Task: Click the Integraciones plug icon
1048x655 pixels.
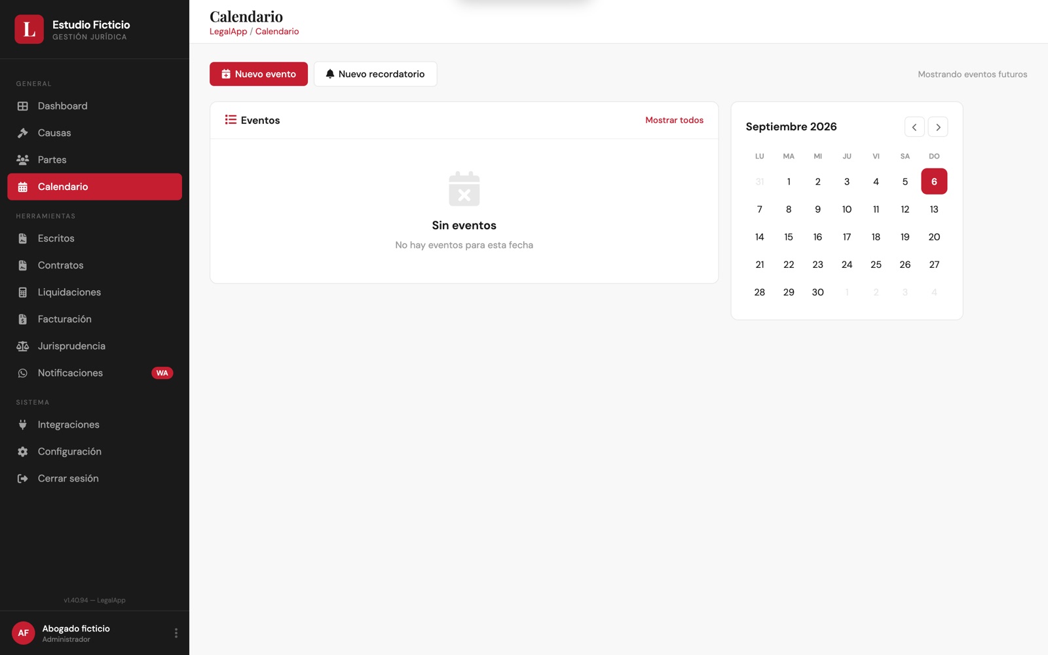Action: [22, 424]
